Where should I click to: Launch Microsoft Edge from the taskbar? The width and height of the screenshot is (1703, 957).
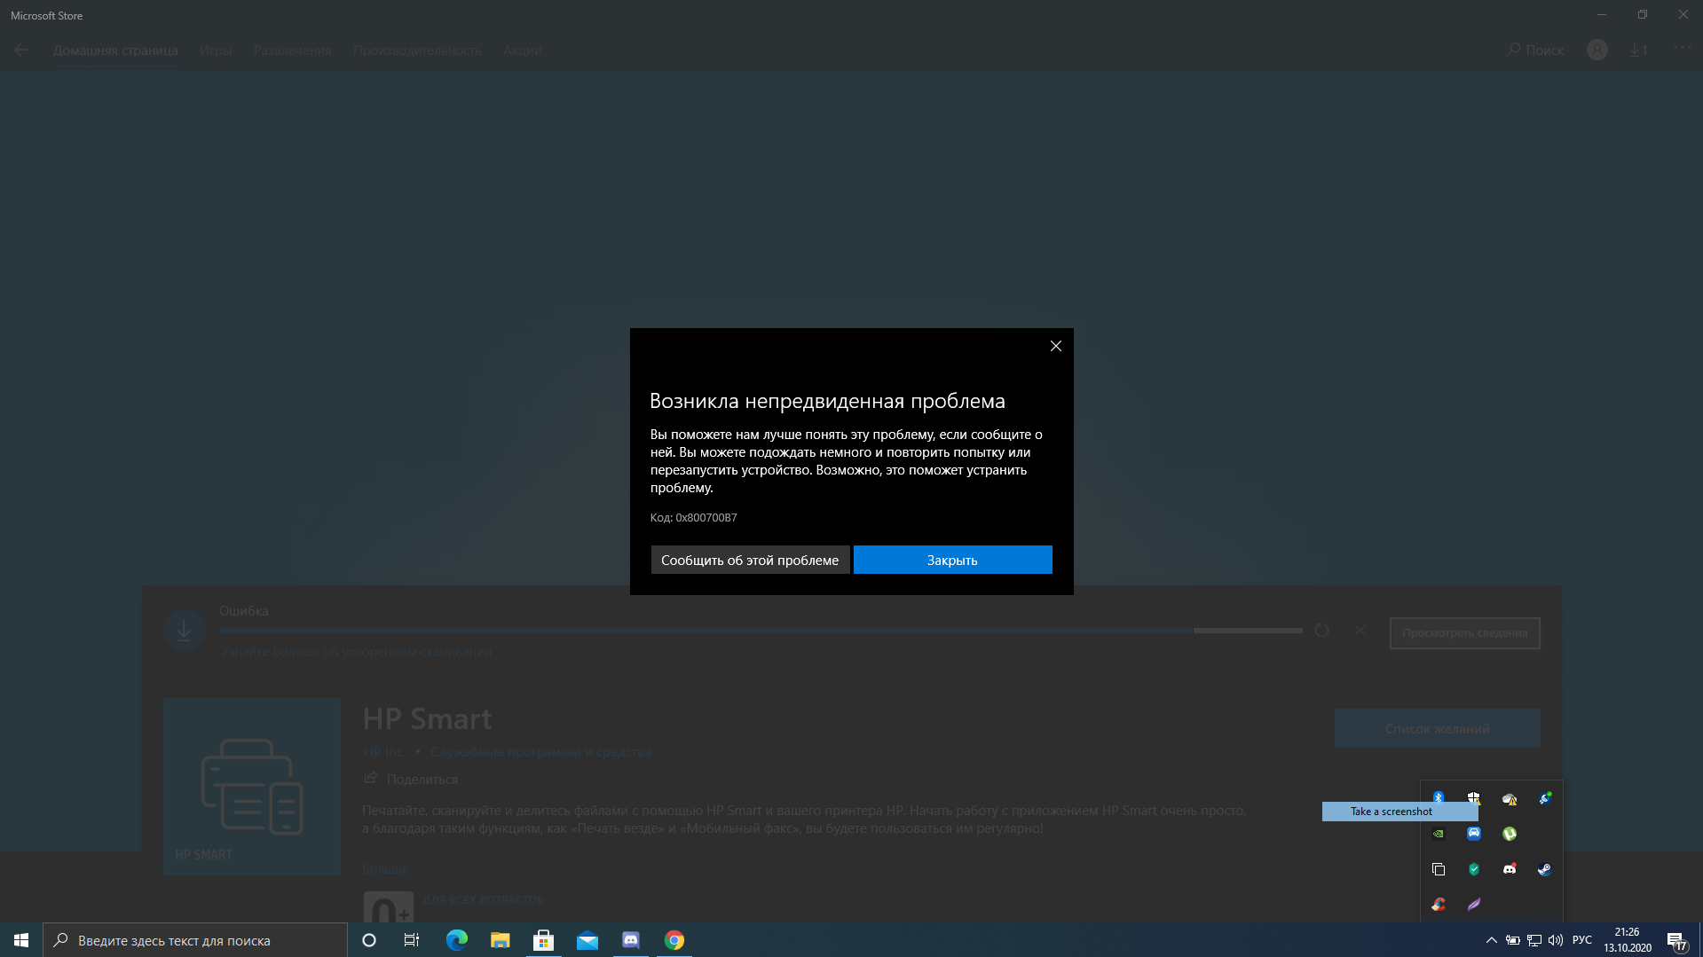[456, 940]
